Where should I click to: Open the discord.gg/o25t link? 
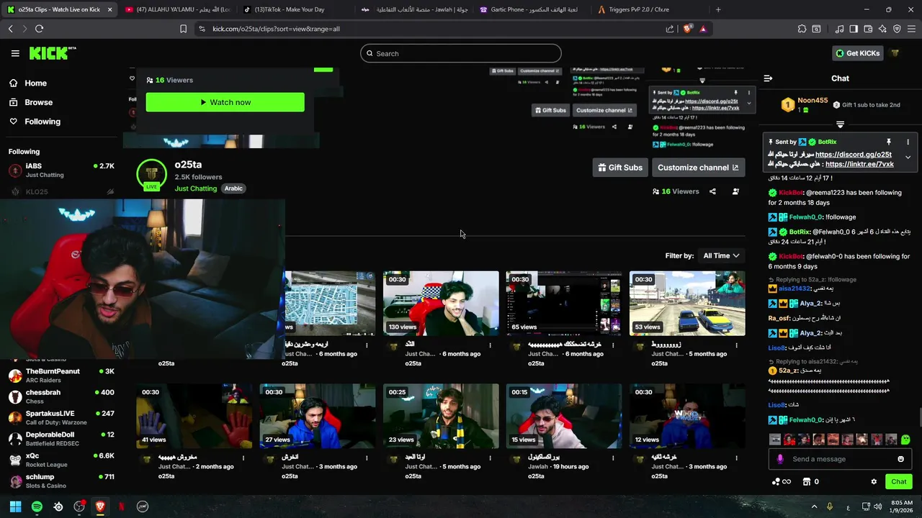point(854,155)
